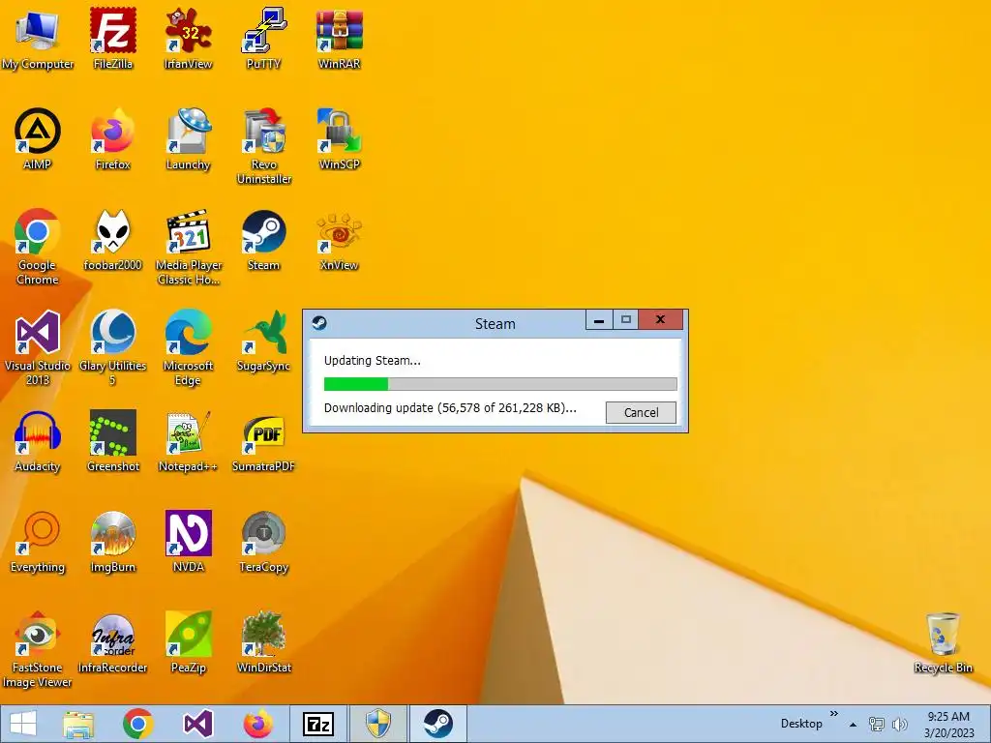The height and width of the screenshot is (743, 991).
Task: Select the NVDA desktop shortcut
Action: (x=188, y=542)
